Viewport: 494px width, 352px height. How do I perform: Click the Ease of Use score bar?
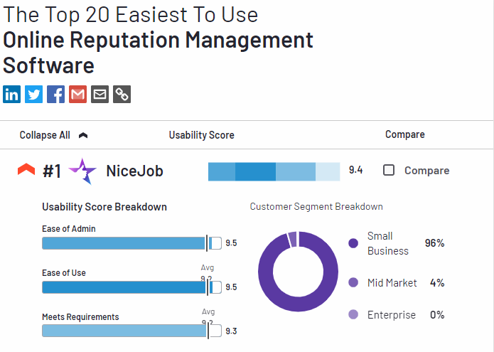[124, 287]
